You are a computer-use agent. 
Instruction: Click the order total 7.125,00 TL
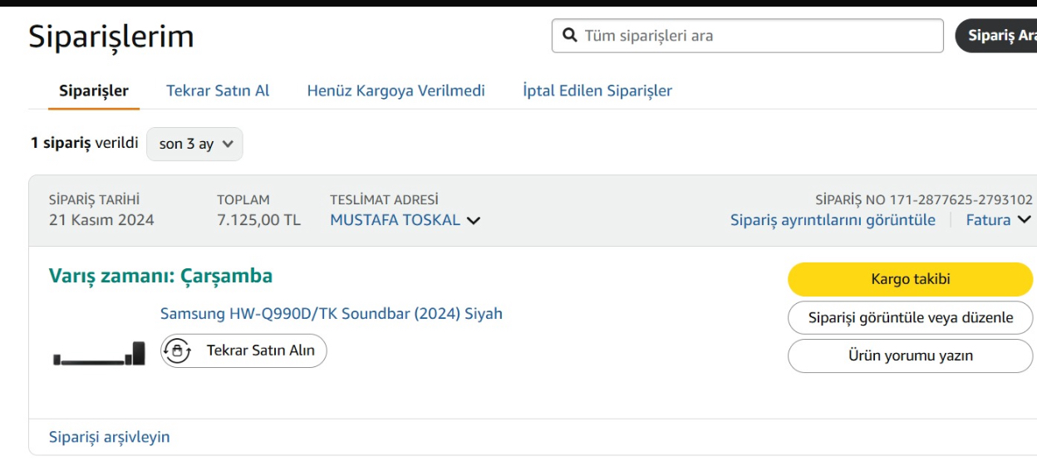pyautogui.click(x=258, y=220)
